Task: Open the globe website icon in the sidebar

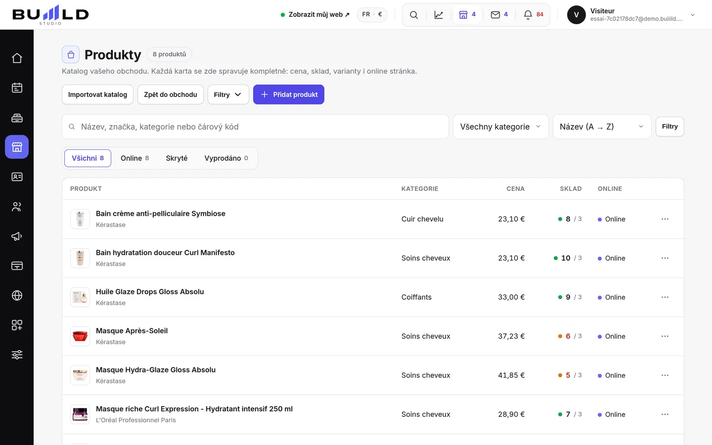Action: pos(17,296)
